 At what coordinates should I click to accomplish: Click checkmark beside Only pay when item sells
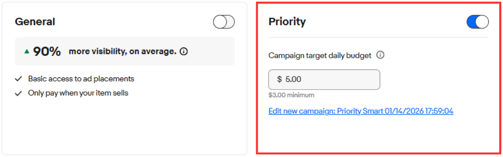click(x=18, y=93)
